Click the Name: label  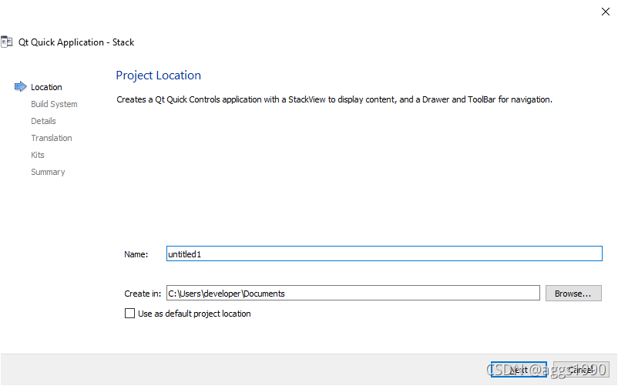pyautogui.click(x=136, y=254)
